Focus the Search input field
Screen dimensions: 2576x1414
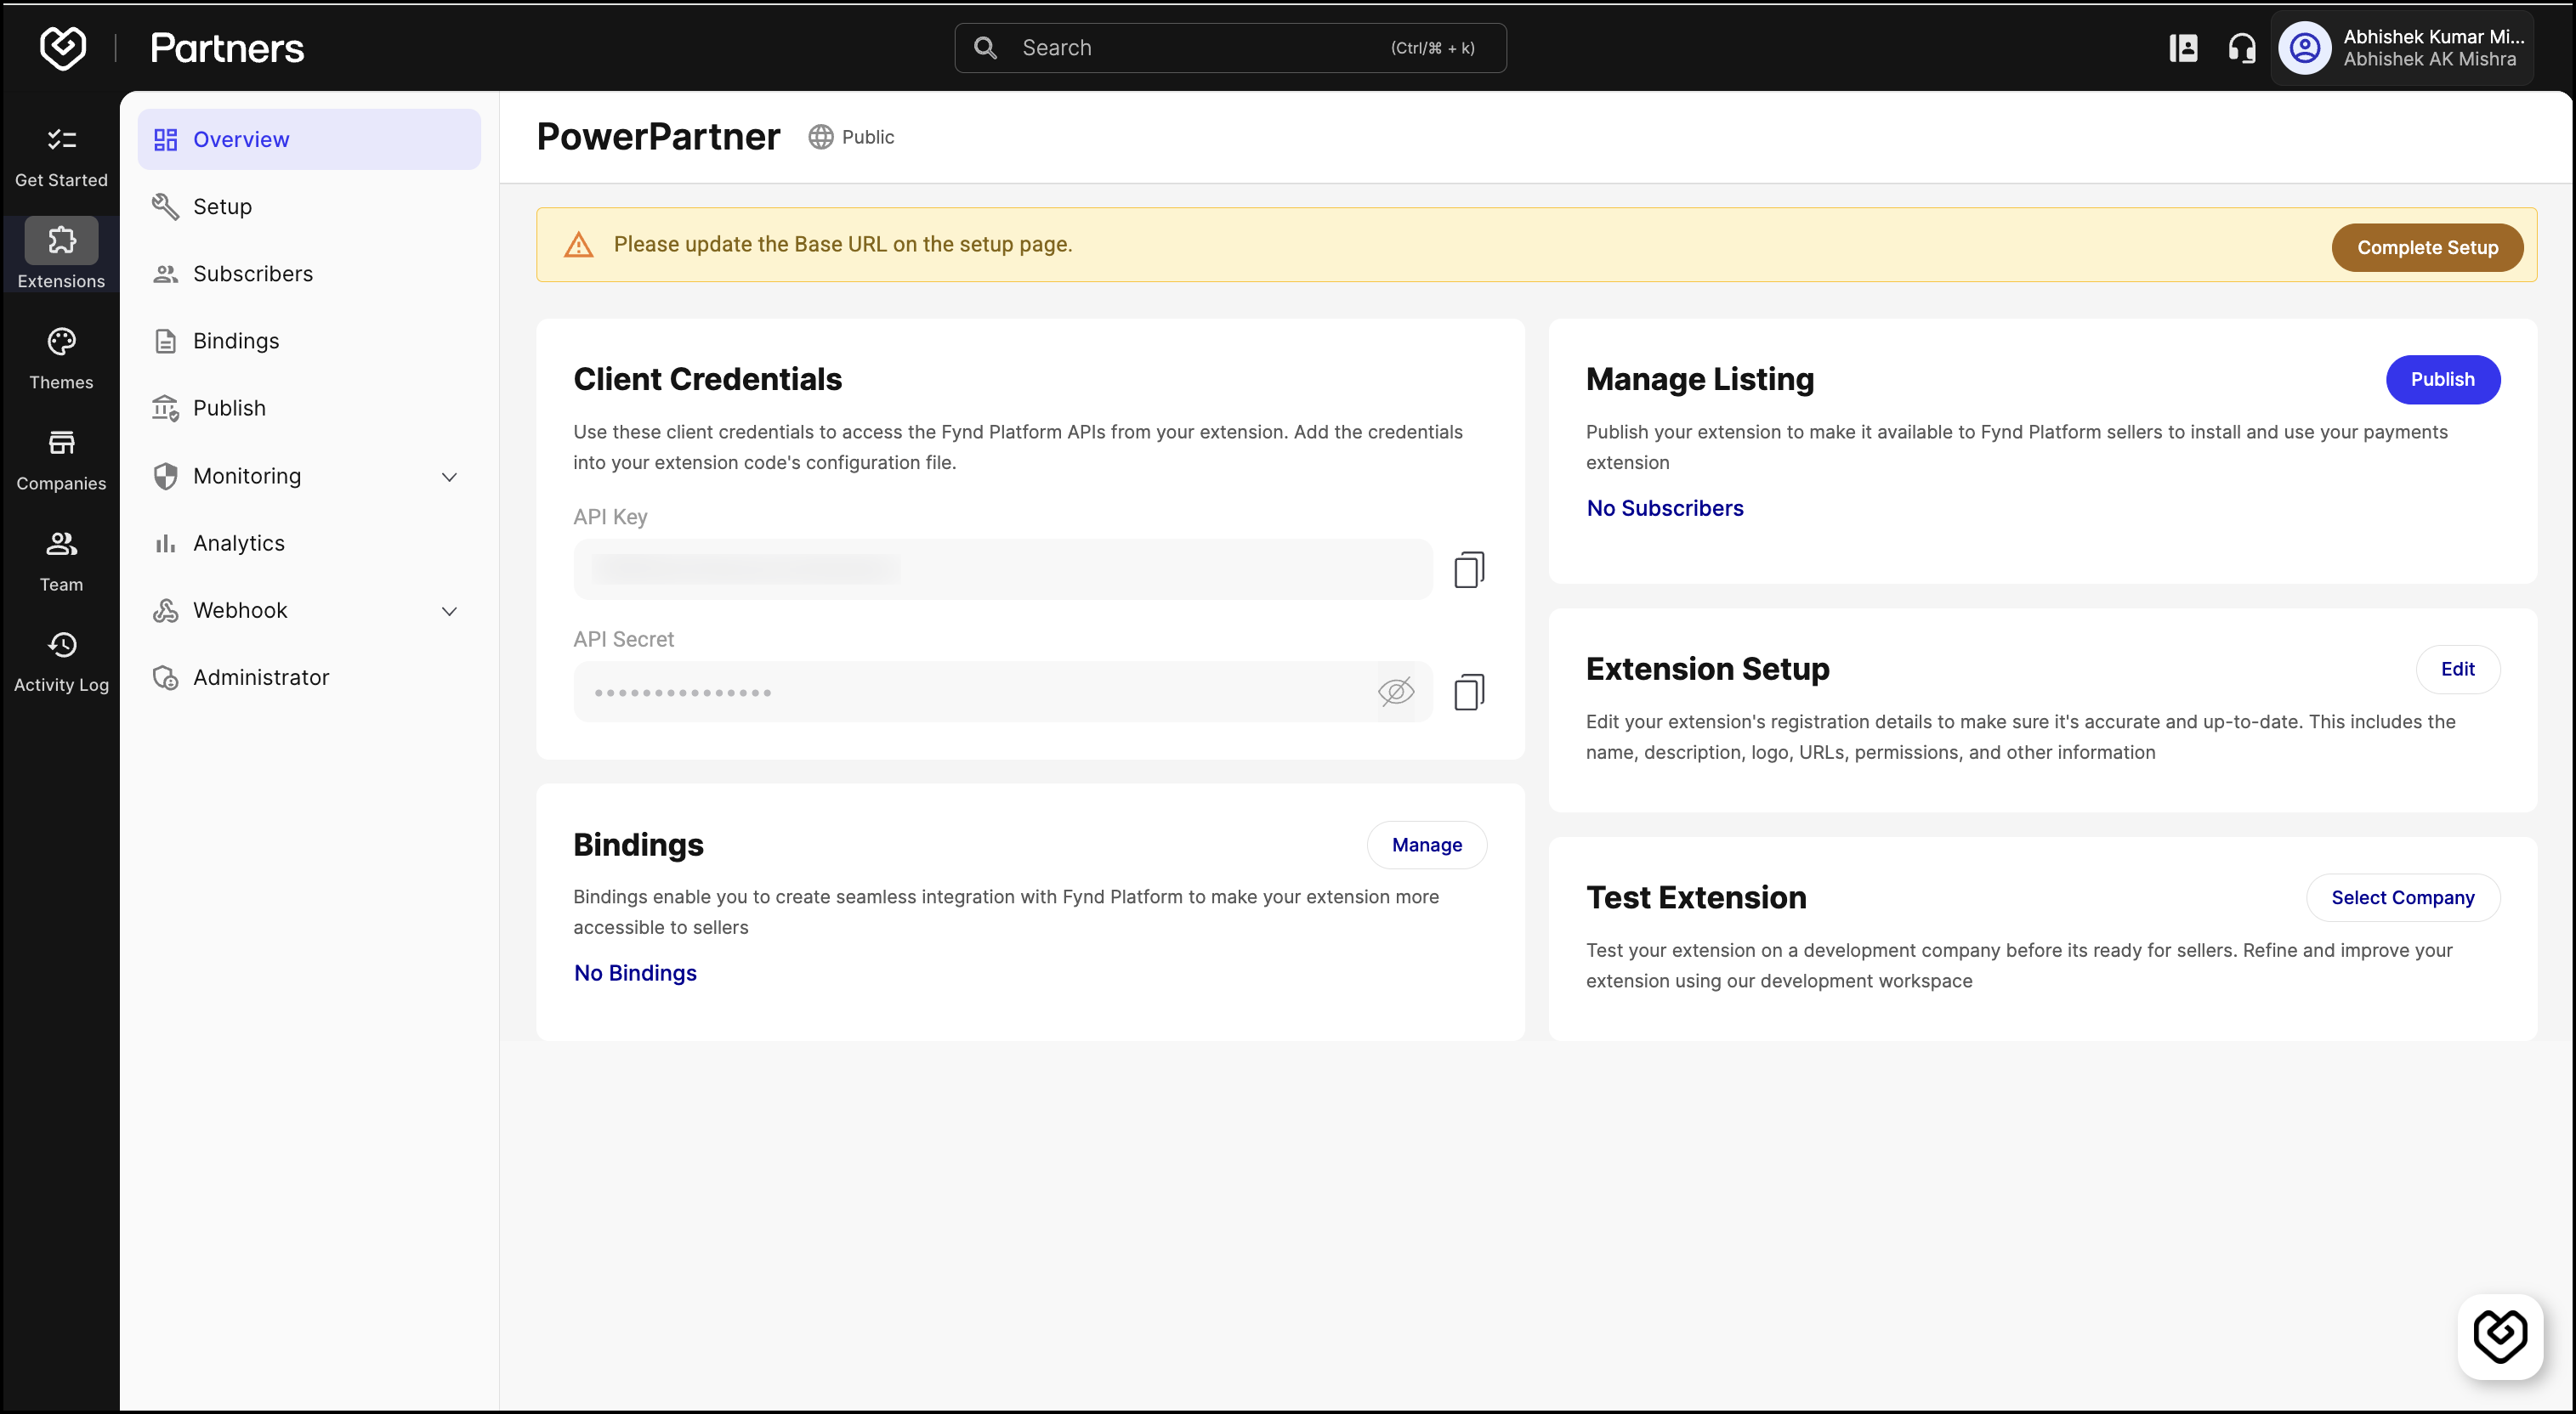tap(1230, 48)
